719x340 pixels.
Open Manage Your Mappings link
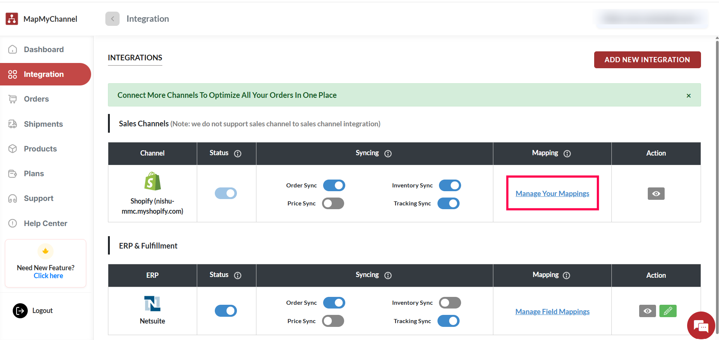pos(552,193)
